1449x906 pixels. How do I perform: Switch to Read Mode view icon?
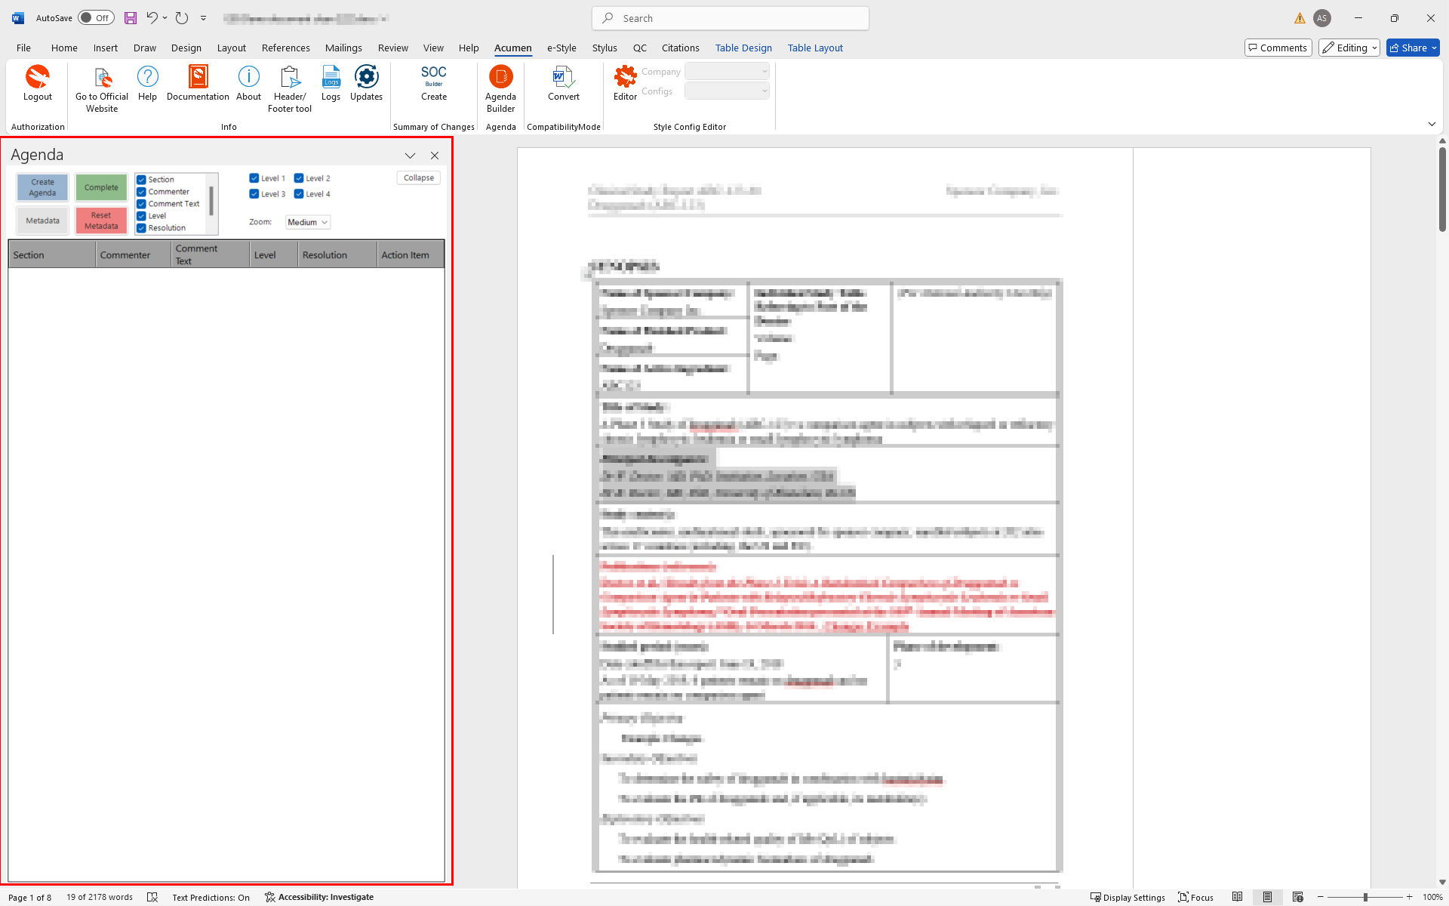tap(1237, 897)
